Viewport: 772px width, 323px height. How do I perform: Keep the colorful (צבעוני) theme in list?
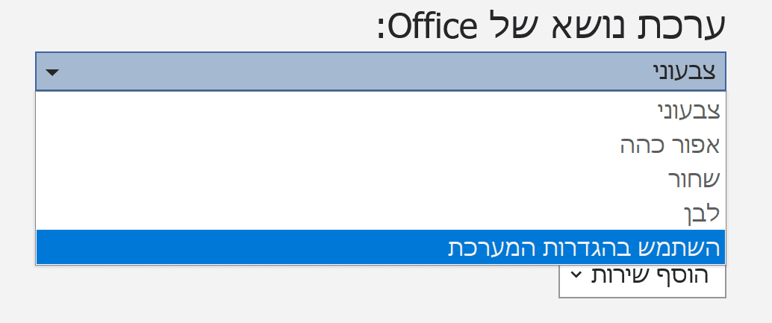688,111
